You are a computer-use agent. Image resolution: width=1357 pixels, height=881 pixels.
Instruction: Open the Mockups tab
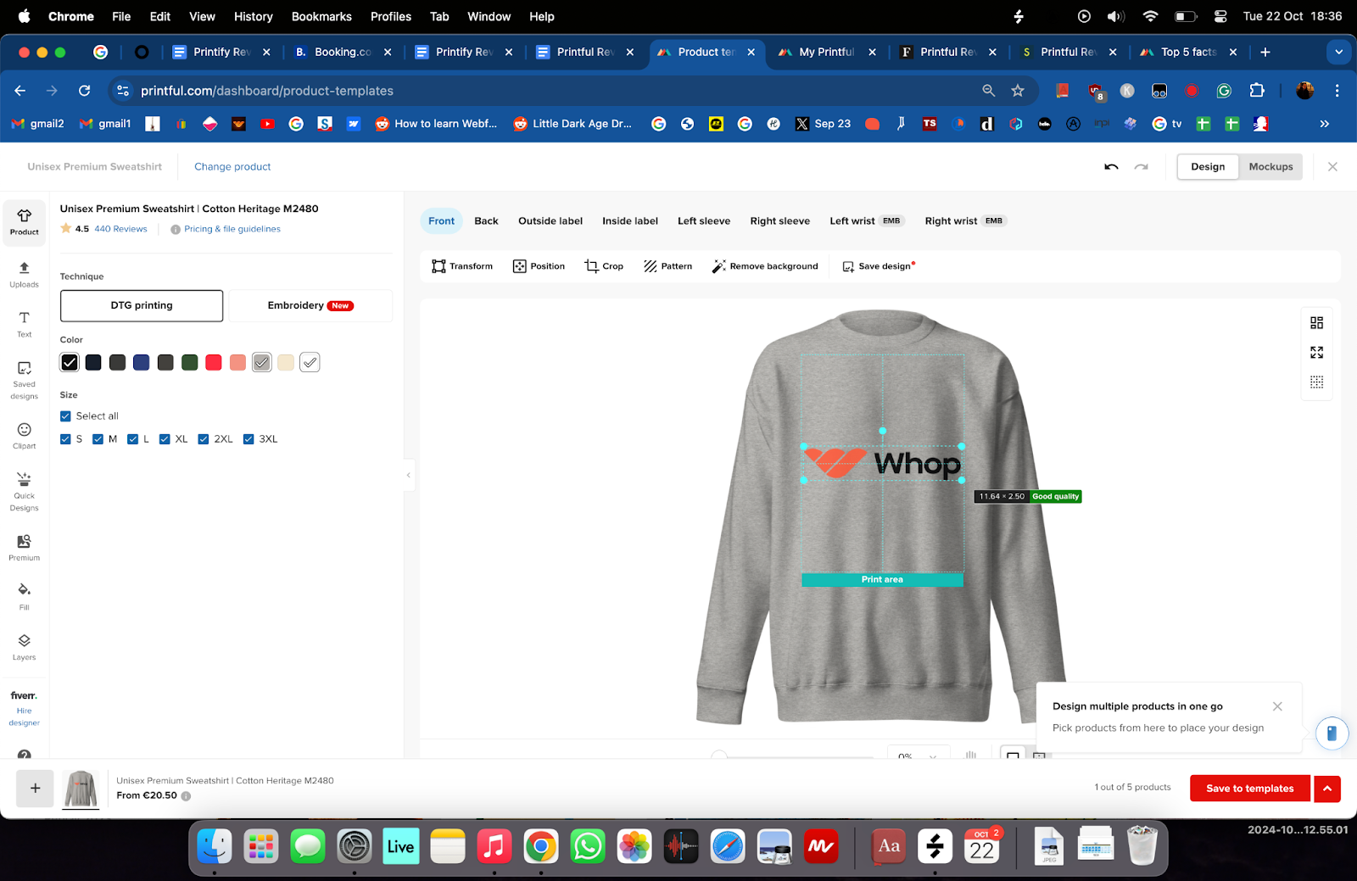point(1270,166)
